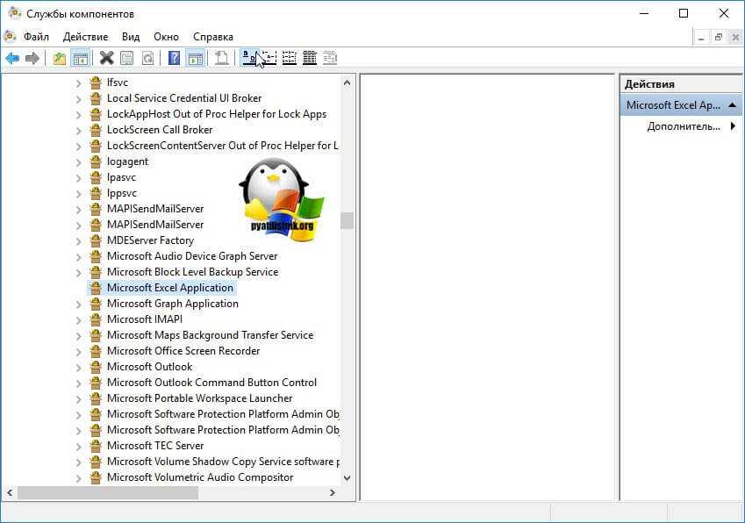
Task: Click the Up one level folder icon
Action: click(59, 59)
